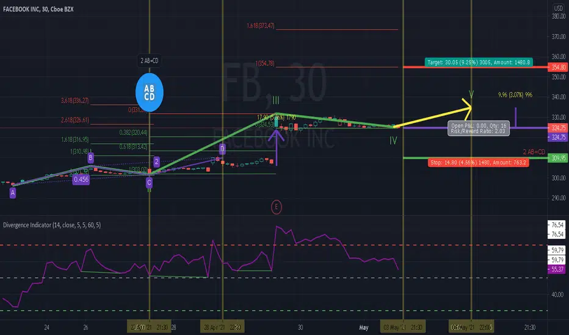Image resolution: width=569 pixels, height=335 pixels.
Task: Click 40.00 on the indicator axis
Action: tap(557, 294)
